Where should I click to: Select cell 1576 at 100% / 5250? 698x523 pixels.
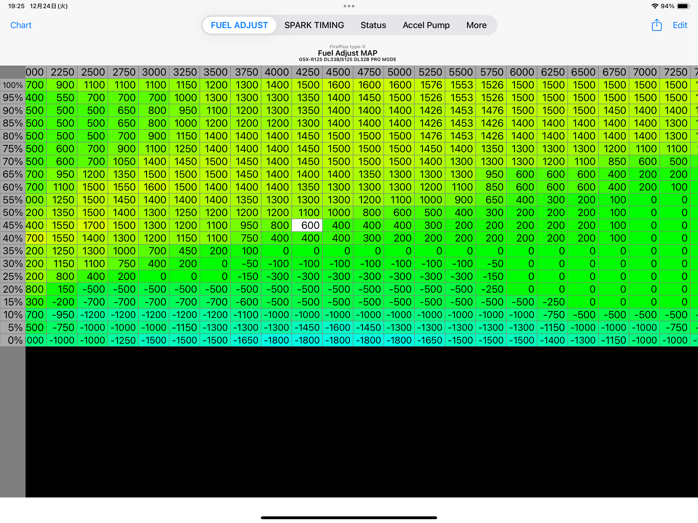click(430, 85)
